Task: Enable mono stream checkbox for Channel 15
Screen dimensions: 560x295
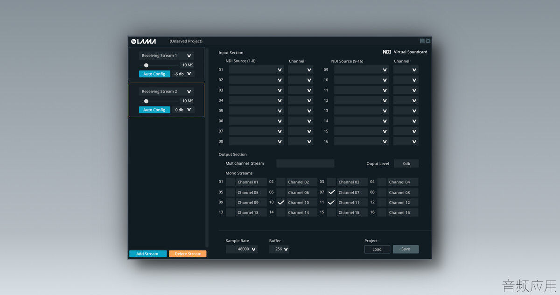Action: tap(331, 212)
